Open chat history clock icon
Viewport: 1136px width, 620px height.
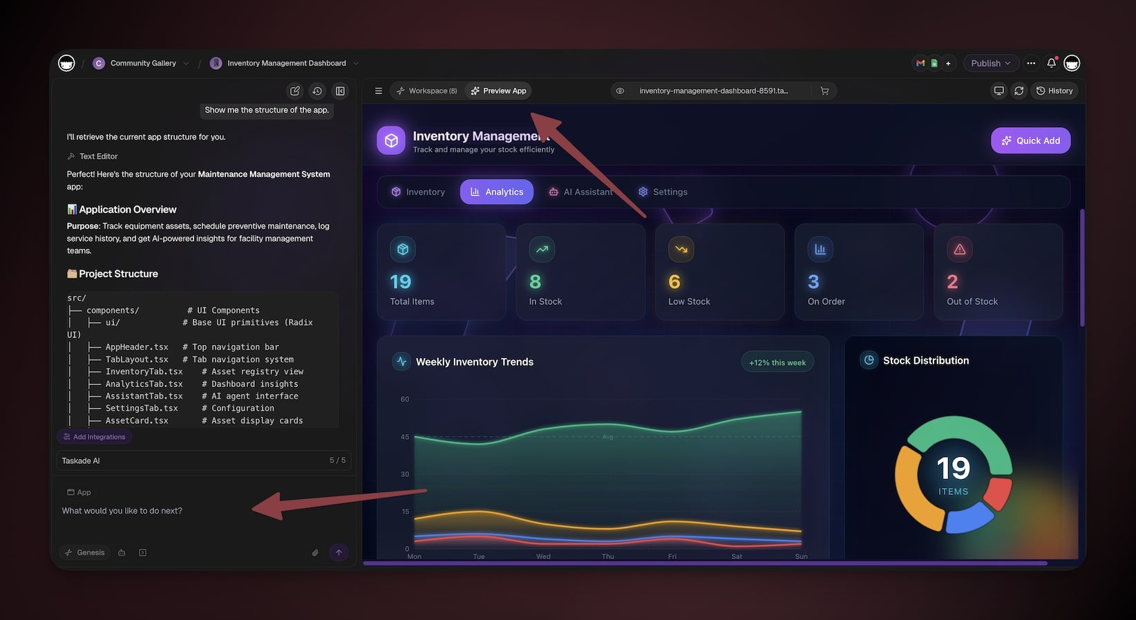pyautogui.click(x=317, y=91)
